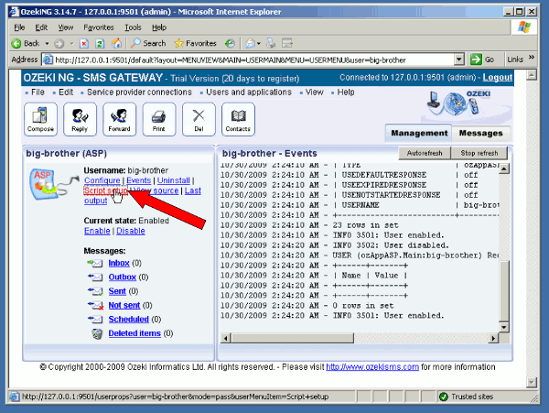Click the Uninstall link
This screenshot has height=413, width=549.
point(173,180)
